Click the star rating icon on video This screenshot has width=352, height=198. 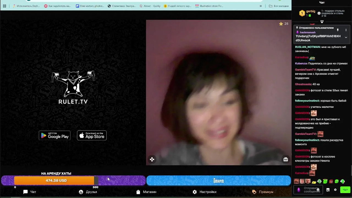[x=281, y=24]
